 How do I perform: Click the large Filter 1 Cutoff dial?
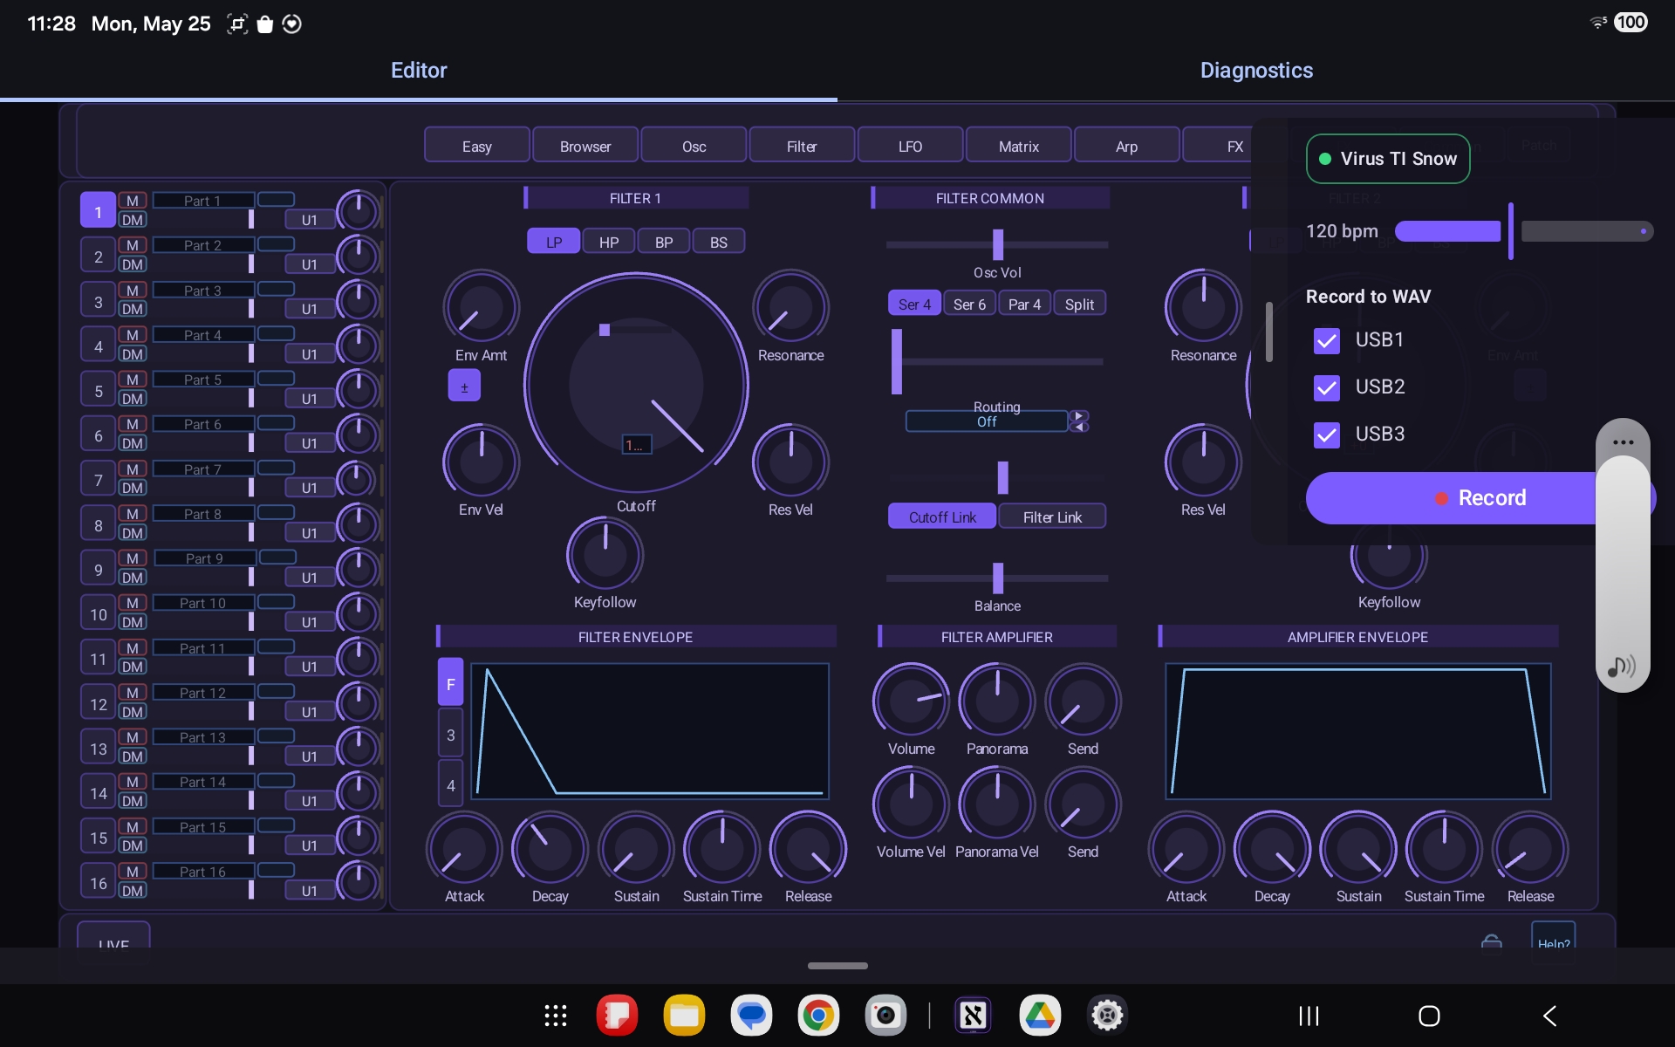point(636,385)
